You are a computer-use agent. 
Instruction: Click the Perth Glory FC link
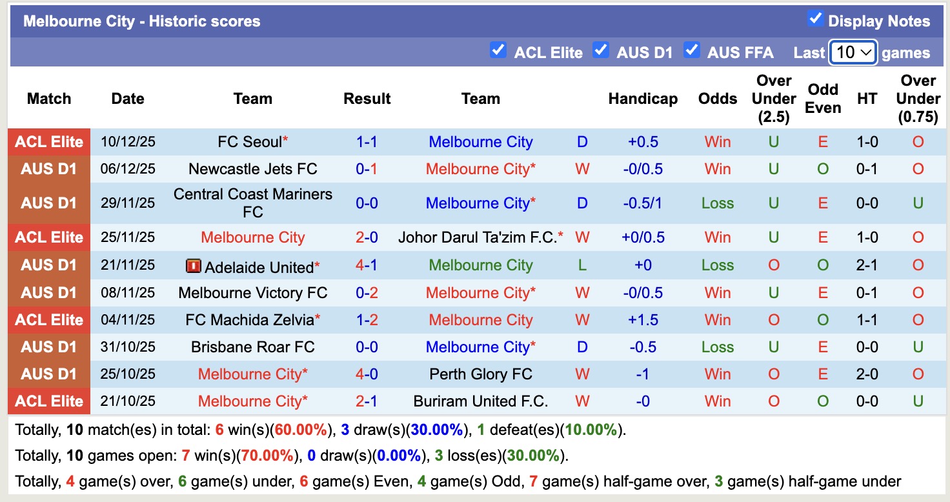click(x=480, y=374)
